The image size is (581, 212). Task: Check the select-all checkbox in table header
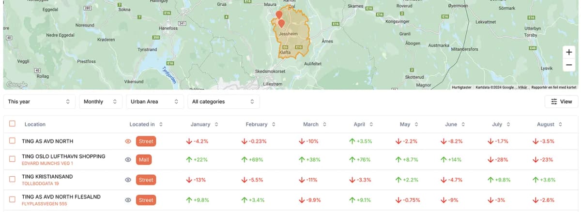pos(12,124)
